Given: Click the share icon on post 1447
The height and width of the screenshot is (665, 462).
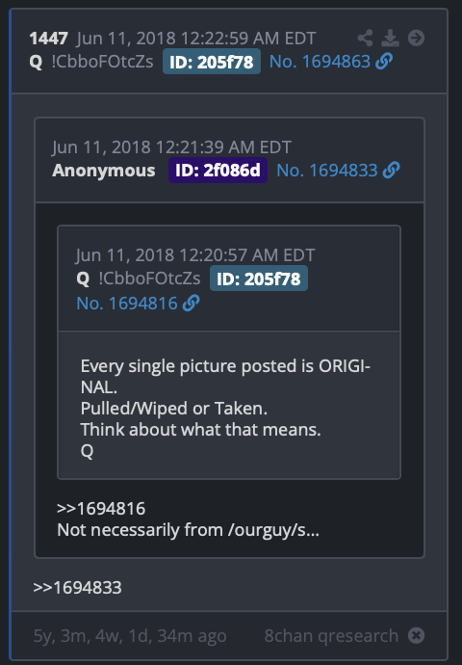Looking at the screenshot, I should (x=365, y=39).
